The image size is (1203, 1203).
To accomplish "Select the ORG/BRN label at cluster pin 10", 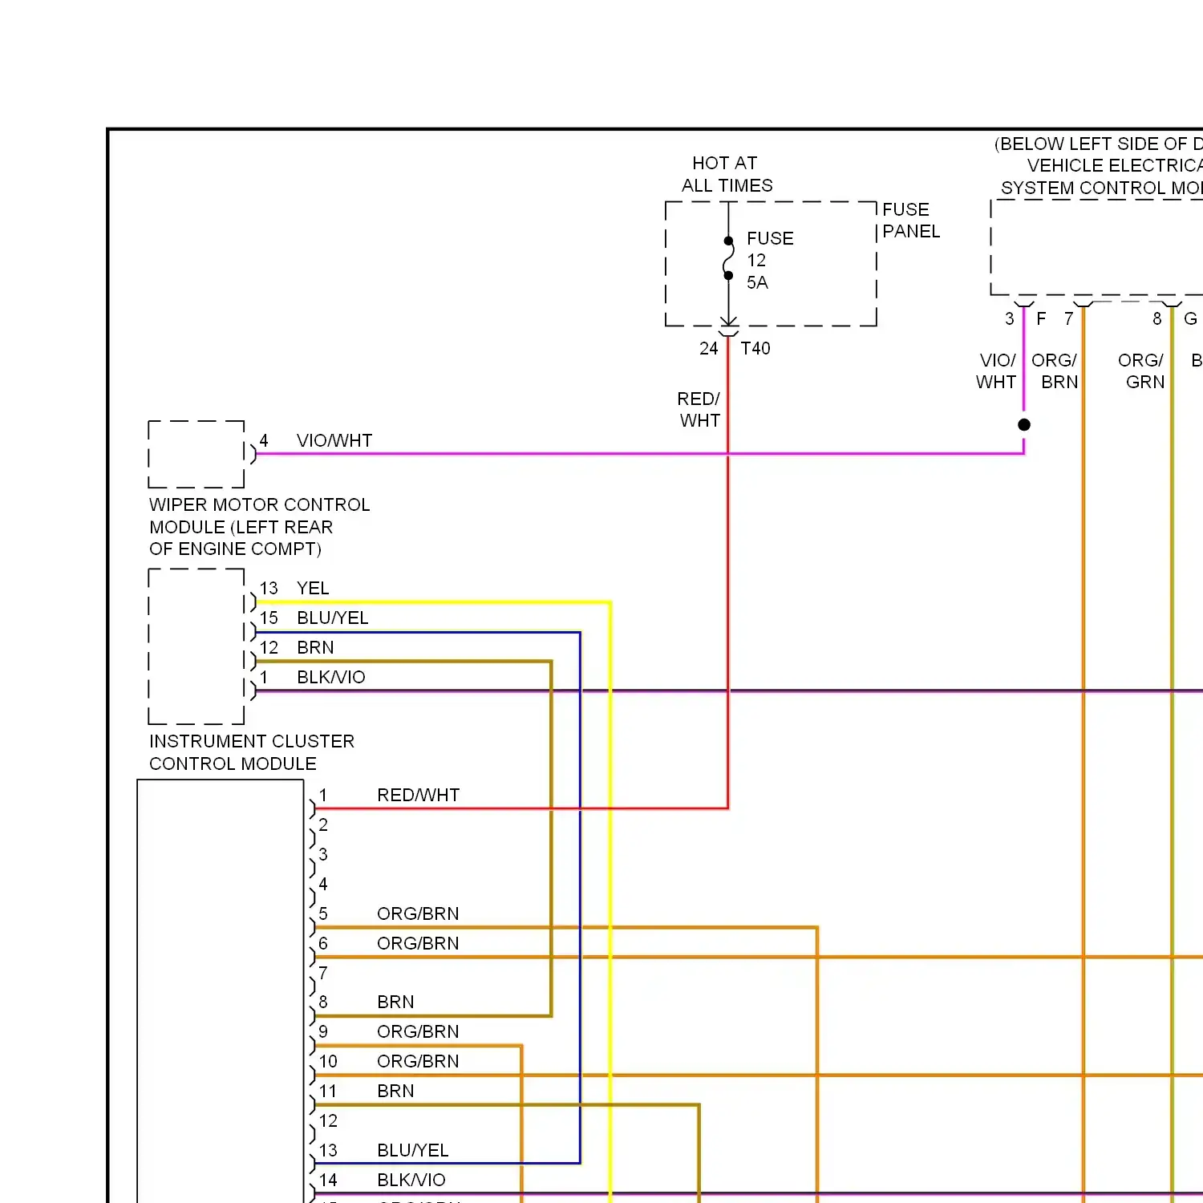I will point(418,1062).
